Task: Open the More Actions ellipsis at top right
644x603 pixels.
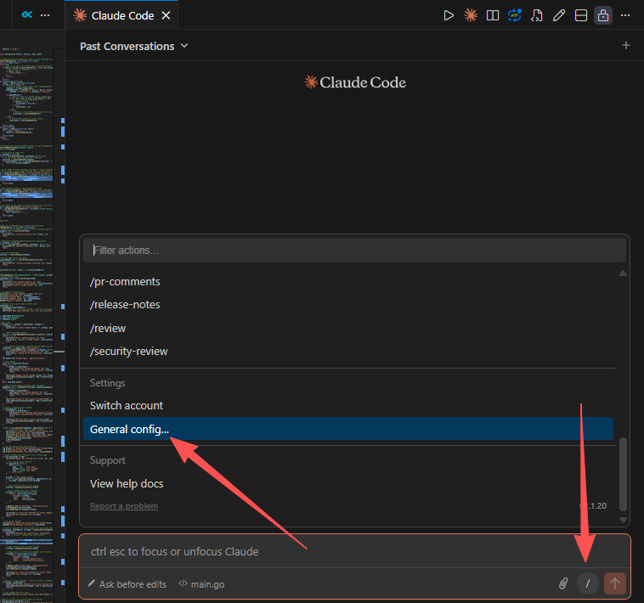Action: pyautogui.click(x=625, y=15)
